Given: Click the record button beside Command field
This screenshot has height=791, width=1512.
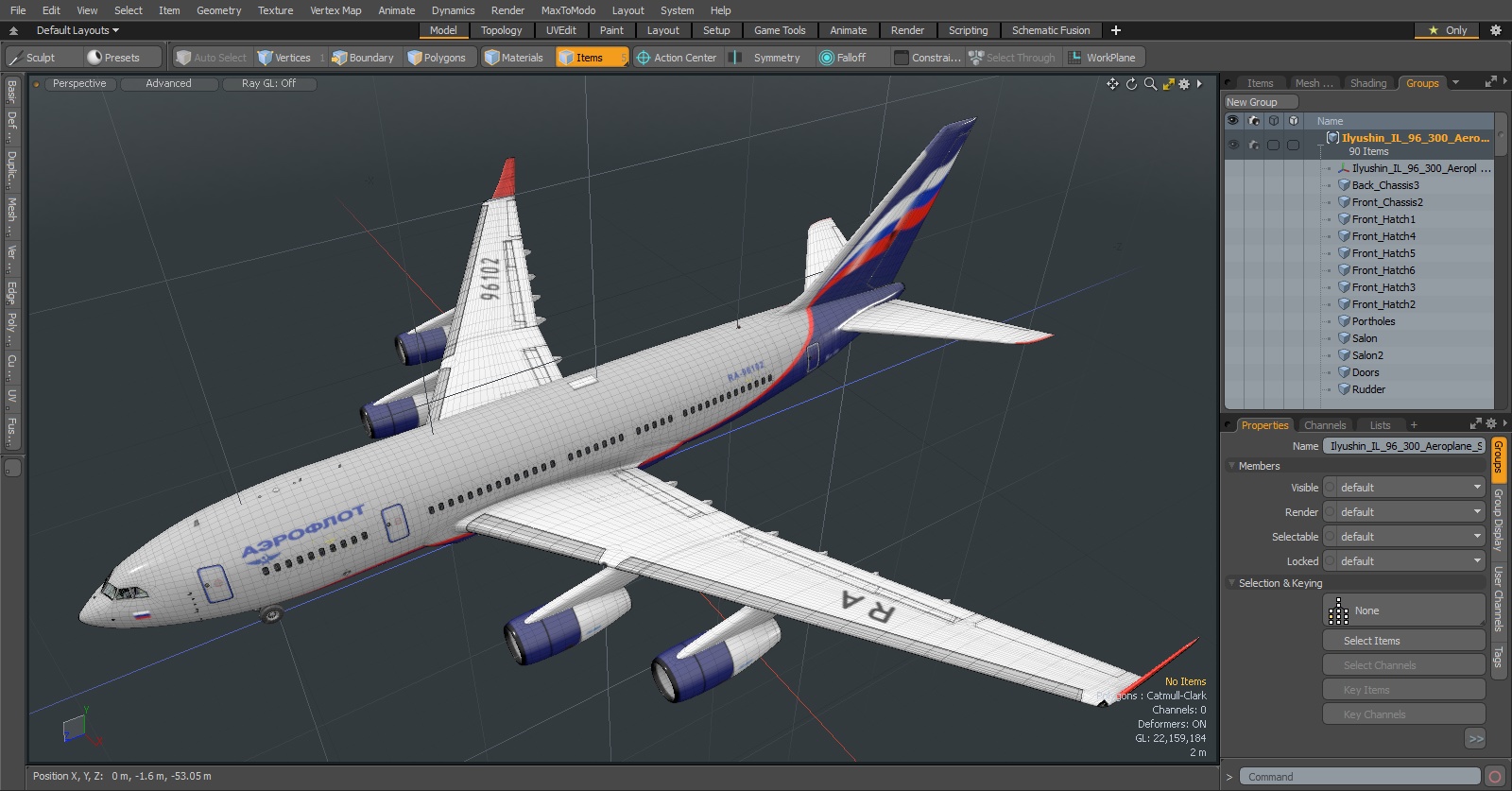Looking at the screenshot, I should (1494, 777).
